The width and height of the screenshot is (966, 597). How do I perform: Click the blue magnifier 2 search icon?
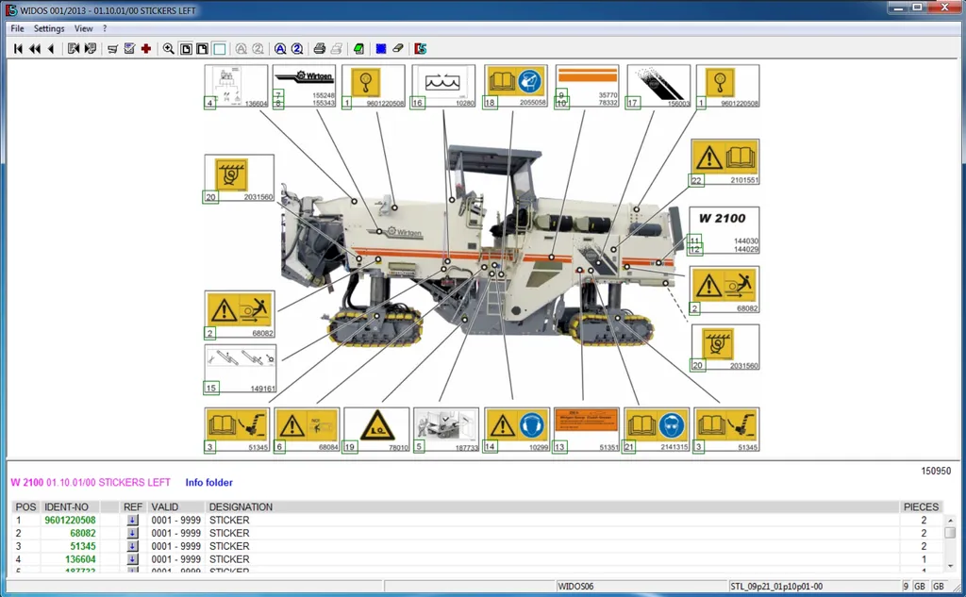[x=297, y=49]
